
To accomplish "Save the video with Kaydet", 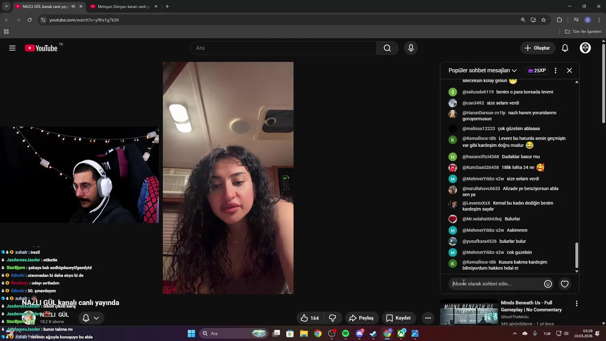I will tap(398, 318).
